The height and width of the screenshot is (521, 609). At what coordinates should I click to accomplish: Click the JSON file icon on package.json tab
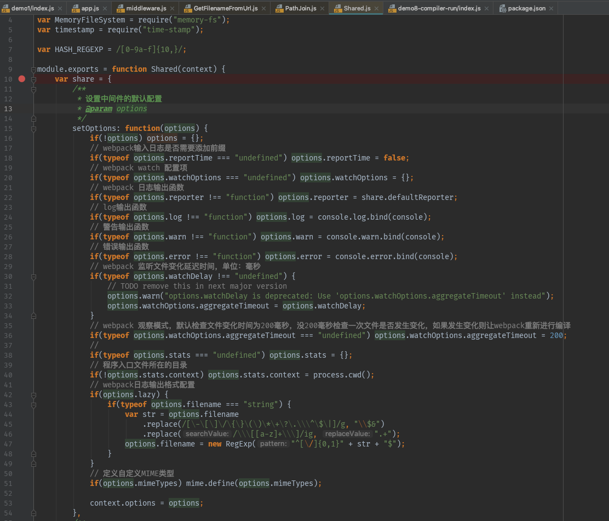pos(503,8)
